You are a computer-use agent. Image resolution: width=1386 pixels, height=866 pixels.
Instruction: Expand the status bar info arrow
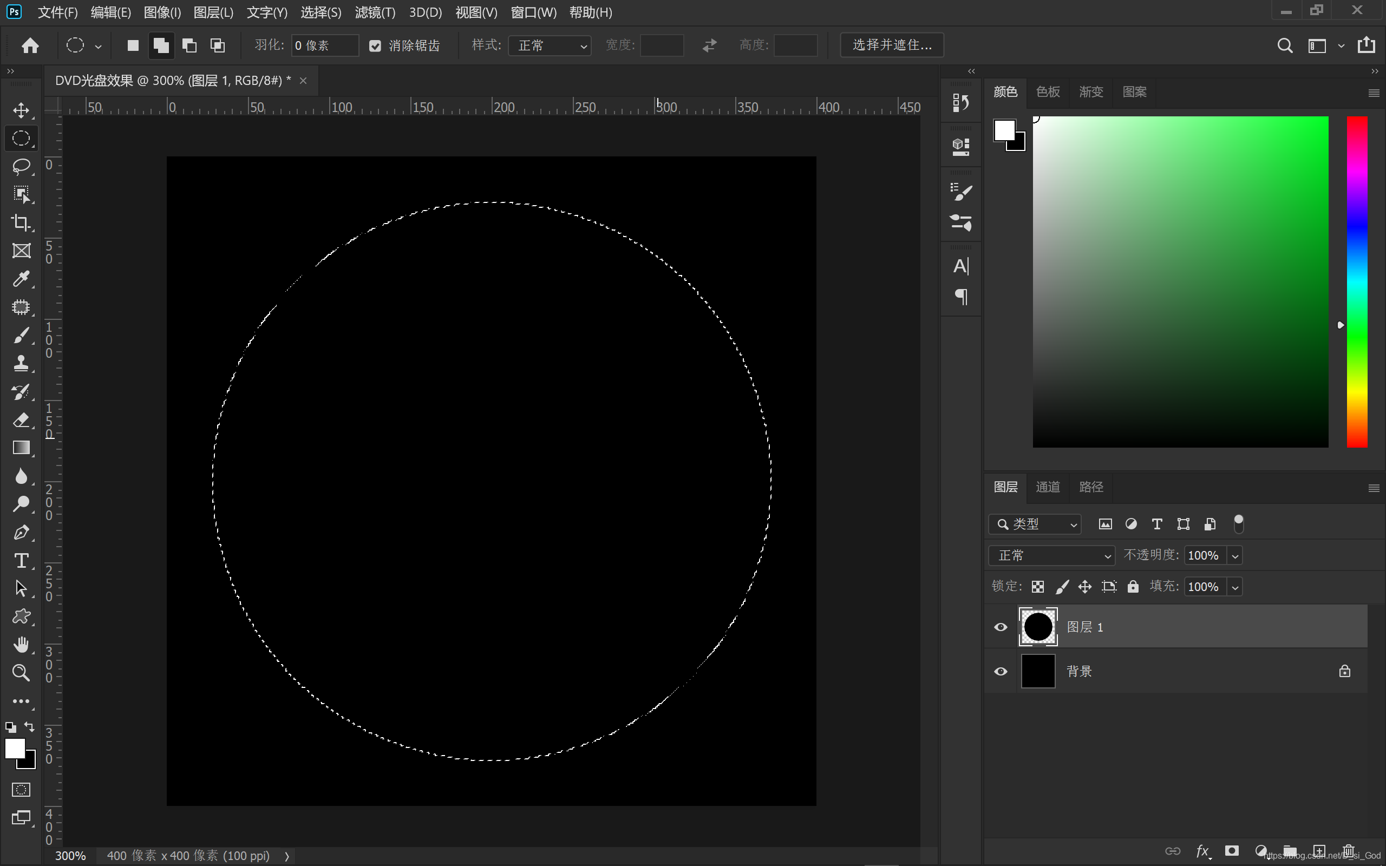(x=287, y=856)
